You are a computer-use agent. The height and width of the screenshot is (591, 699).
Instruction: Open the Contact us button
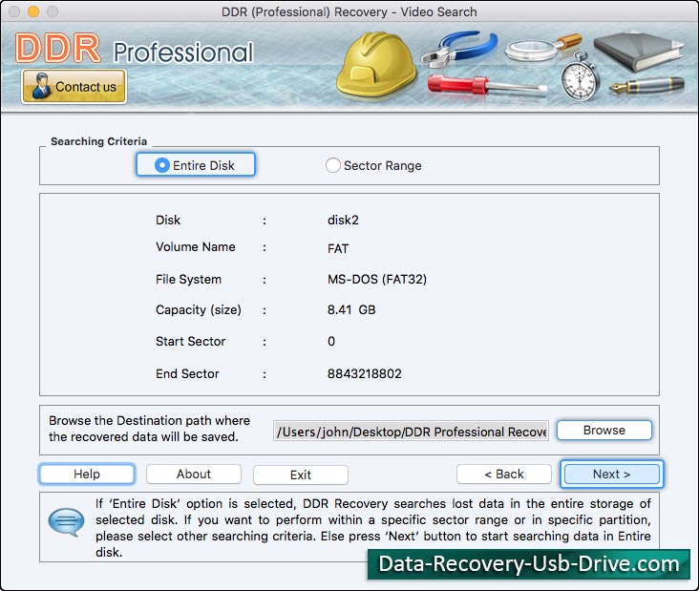click(74, 87)
